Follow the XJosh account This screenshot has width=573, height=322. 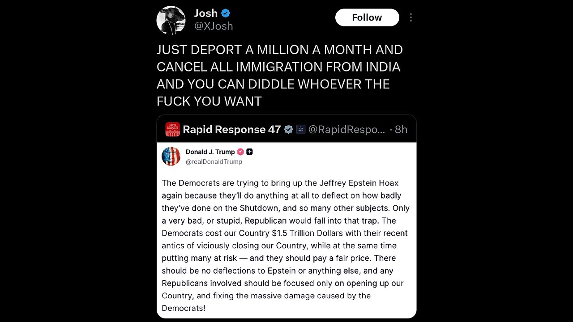pos(367,17)
